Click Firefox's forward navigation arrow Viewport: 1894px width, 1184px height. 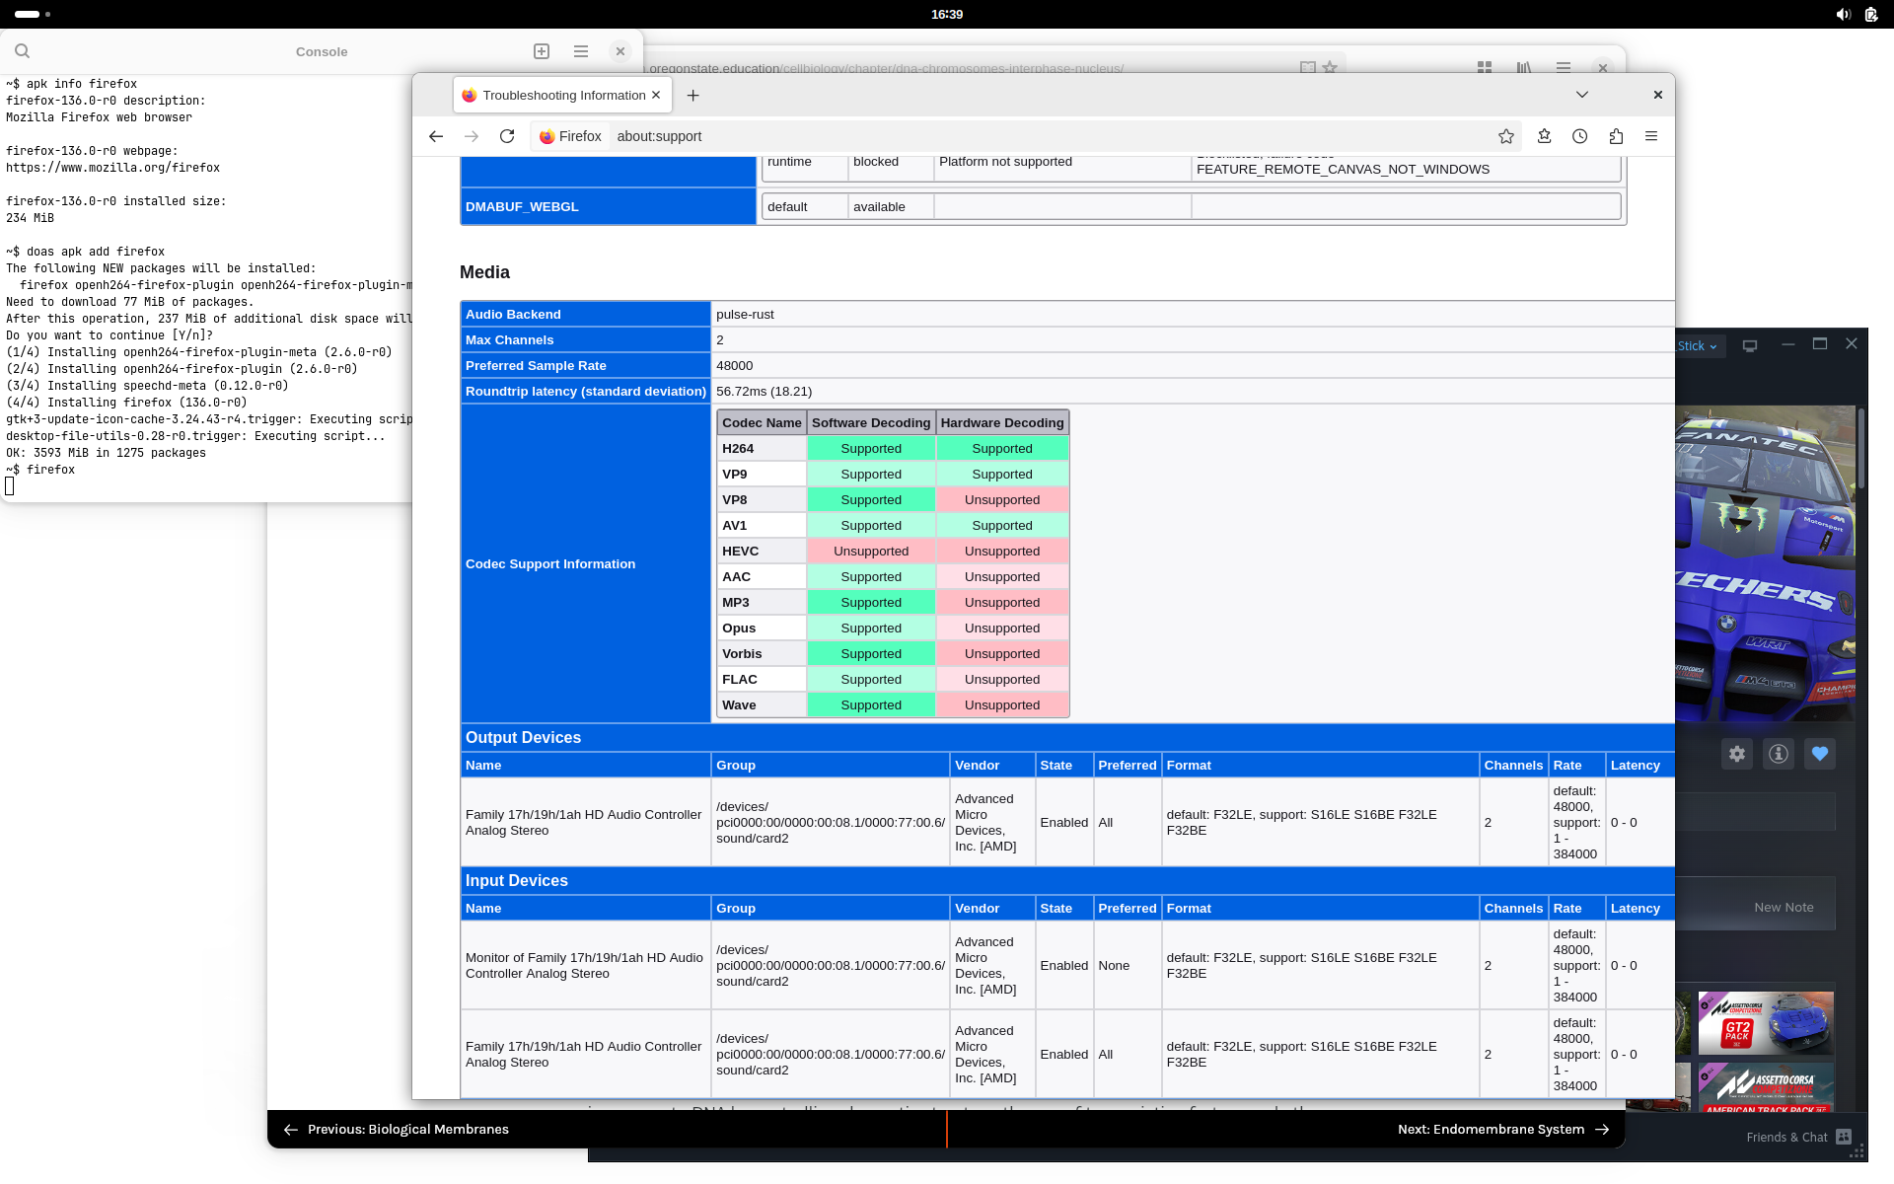pos(472,136)
